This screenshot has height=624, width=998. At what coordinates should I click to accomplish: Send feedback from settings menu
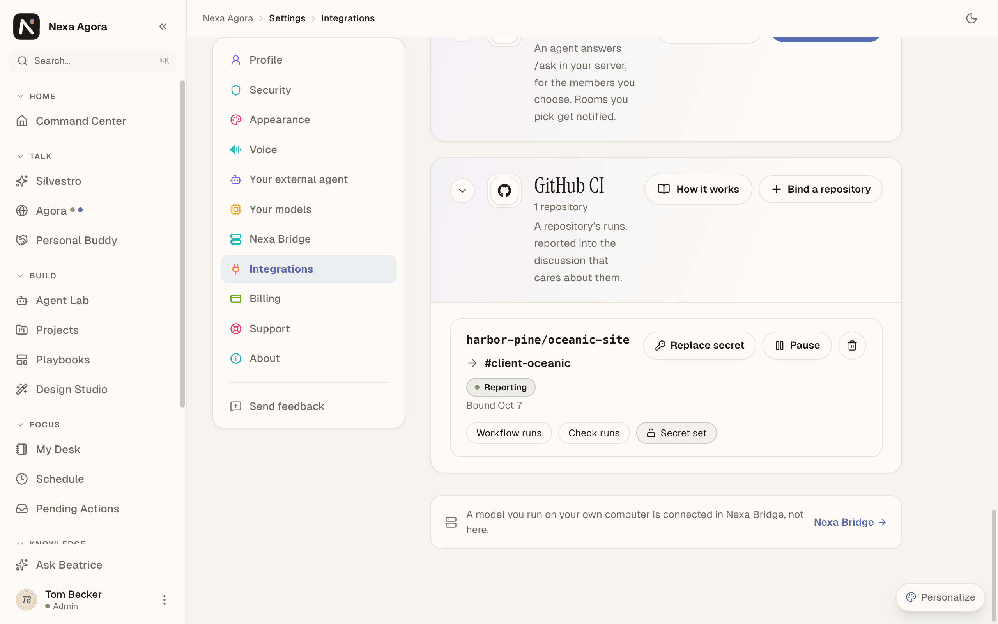308,406
